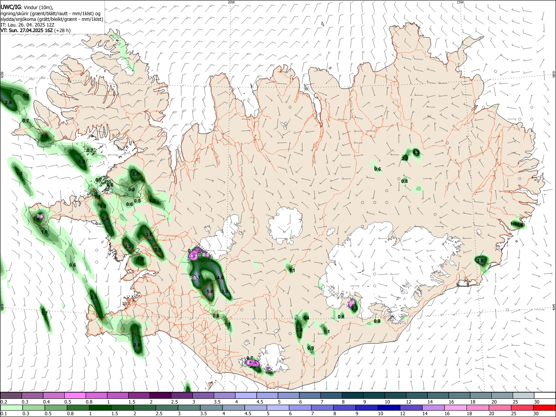The image size is (556, 417).
Task: Choose the hot pink swatch labelled 20 in lower legend row
Action: 500,407
